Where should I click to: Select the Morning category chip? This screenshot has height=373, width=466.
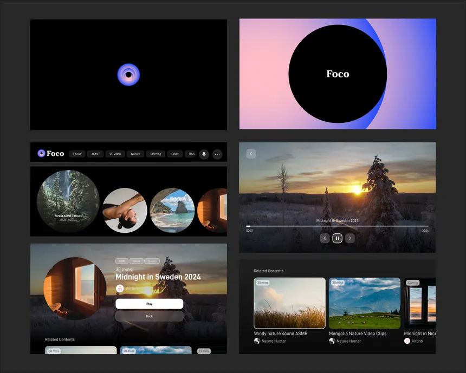156,154
